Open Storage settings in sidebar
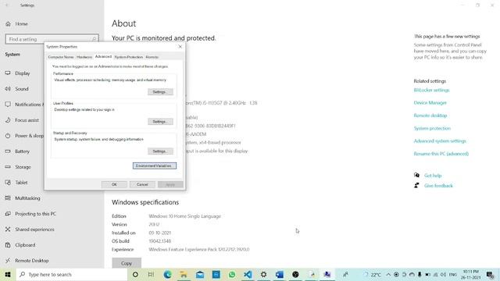This screenshot has width=500, height=281. pyautogui.click(x=23, y=167)
